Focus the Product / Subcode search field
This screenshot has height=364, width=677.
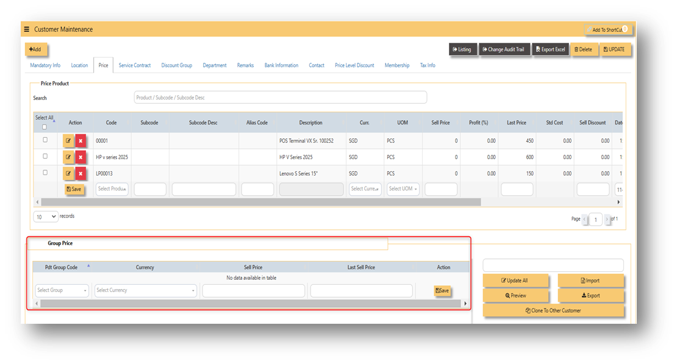280,98
